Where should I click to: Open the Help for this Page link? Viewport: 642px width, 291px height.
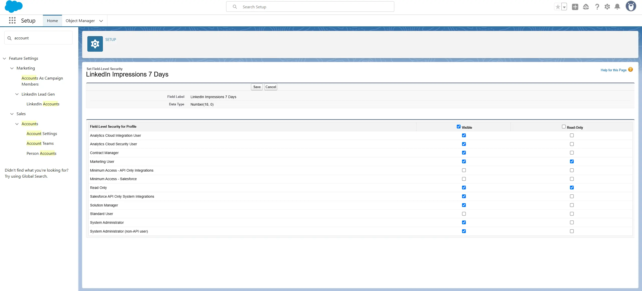[613, 70]
